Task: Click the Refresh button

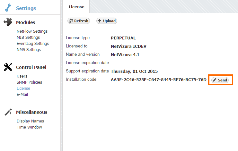Action: (x=78, y=21)
